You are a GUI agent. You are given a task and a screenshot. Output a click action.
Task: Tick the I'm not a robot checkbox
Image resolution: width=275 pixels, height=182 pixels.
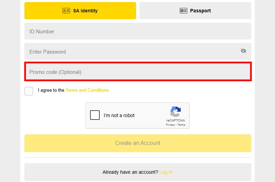click(95, 115)
